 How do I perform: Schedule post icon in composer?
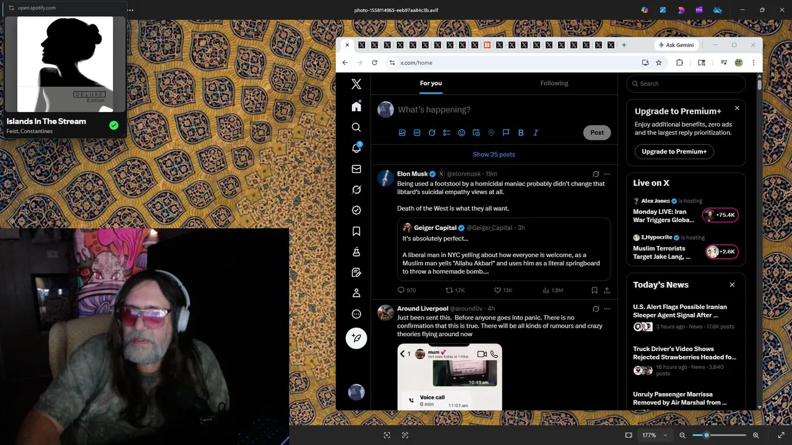click(476, 132)
